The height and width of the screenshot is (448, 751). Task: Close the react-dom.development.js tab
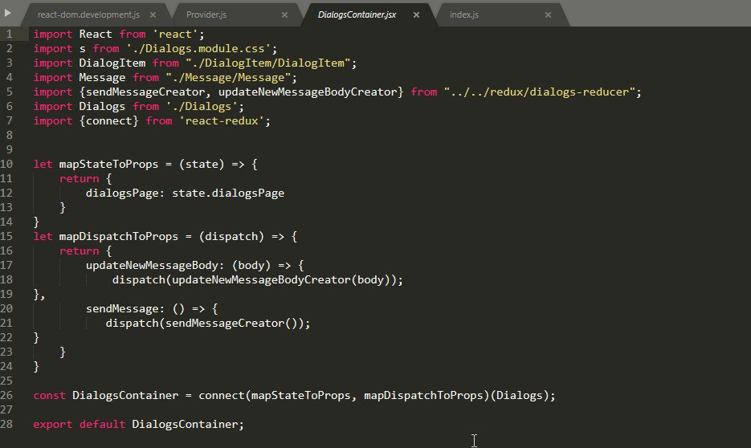click(153, 14)
